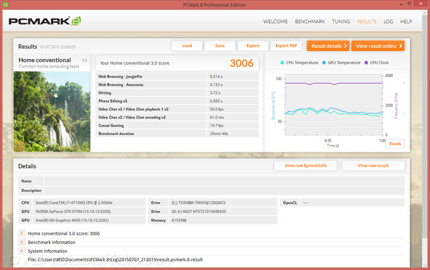
Task: Click the result file path text
Action: click(115, 260)
